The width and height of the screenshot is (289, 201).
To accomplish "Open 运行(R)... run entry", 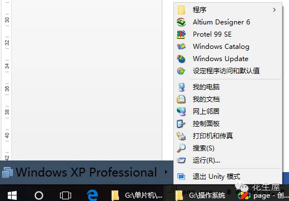I will (x=206, y=160).
